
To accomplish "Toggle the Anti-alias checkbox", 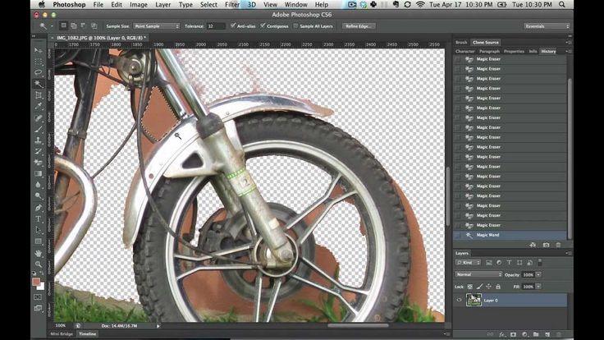I will pos(233,25).
